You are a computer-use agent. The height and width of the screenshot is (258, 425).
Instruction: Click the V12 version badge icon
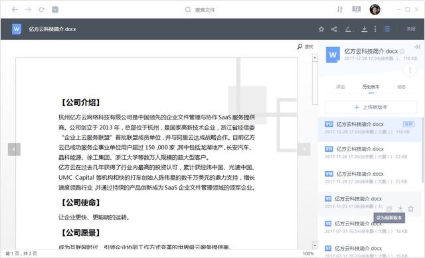(329, 124)
